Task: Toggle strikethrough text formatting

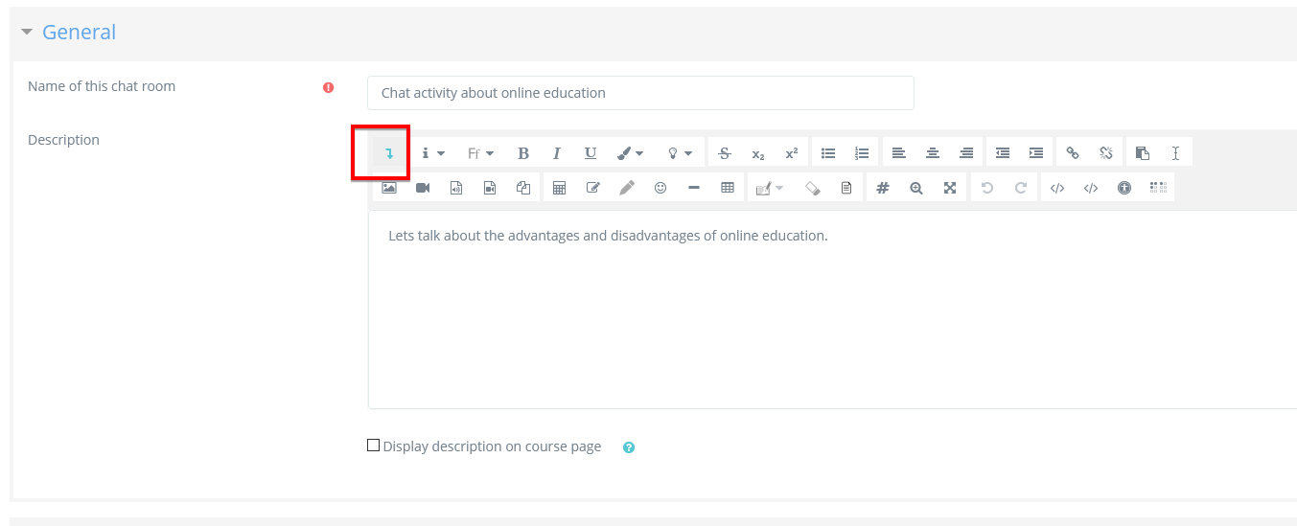Action: point(725,153)
